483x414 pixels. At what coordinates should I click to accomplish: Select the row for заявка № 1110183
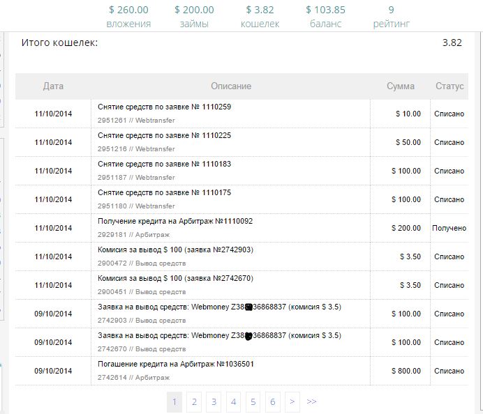[241, 171]
